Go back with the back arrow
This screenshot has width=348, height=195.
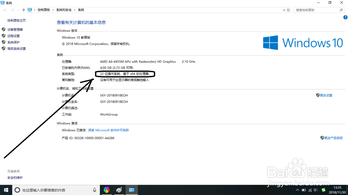[x=5, y=10]
